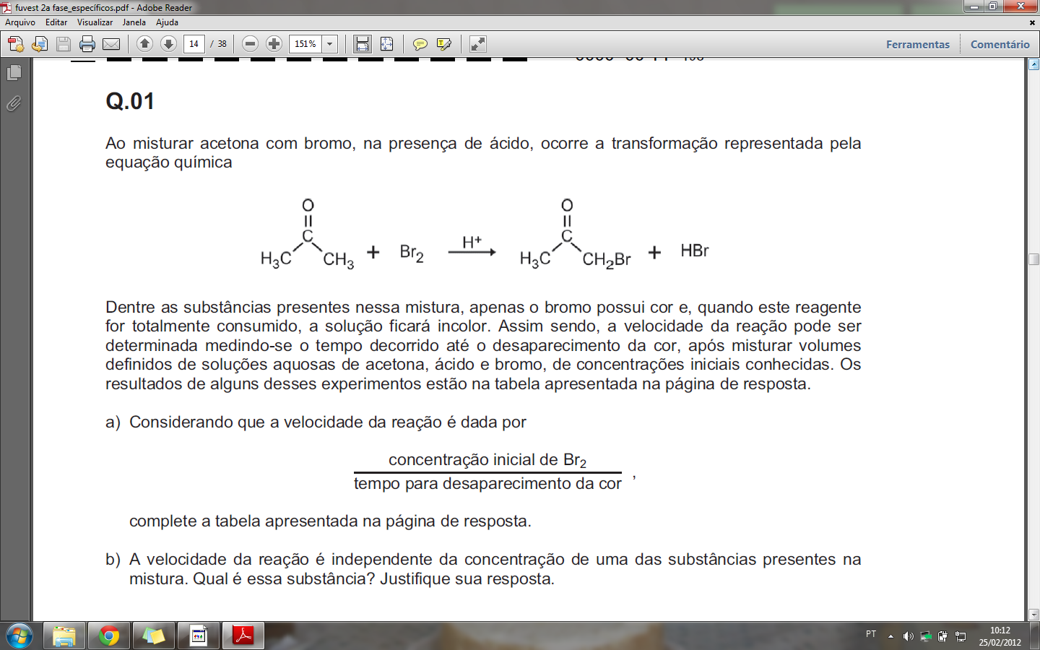The width and height of the screenshot is (1040, 650).
Task: Open the clock showing 10:12
Action: (1000, 636)
